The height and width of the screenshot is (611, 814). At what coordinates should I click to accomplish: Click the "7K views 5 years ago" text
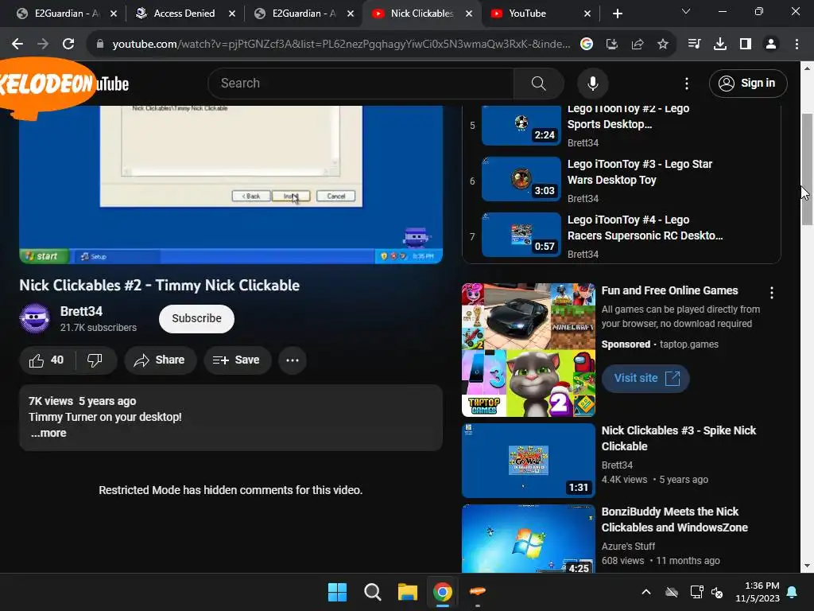pos(82,401)
